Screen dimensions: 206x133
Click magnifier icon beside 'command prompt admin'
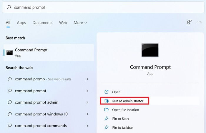click(x=10, y=102)
